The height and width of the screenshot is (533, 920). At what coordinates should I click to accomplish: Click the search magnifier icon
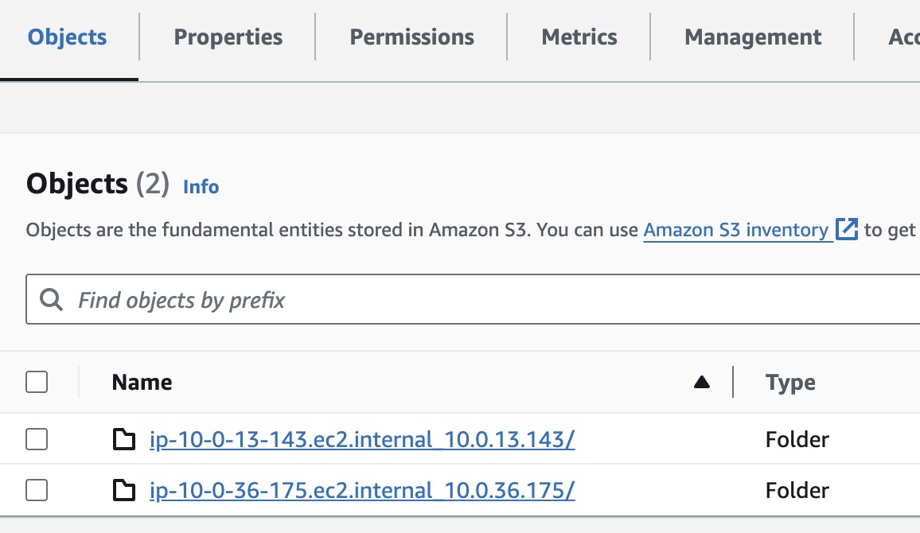51,300
